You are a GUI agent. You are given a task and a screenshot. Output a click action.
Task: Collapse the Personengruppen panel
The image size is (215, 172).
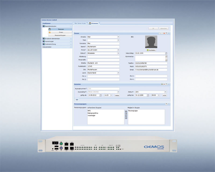tap(169, 104)
